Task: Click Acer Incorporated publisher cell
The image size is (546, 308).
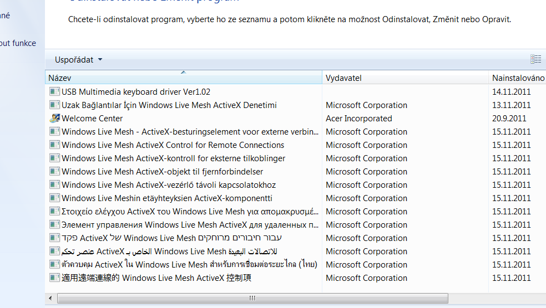Action: pyautogui.click(x=358, y=119)
